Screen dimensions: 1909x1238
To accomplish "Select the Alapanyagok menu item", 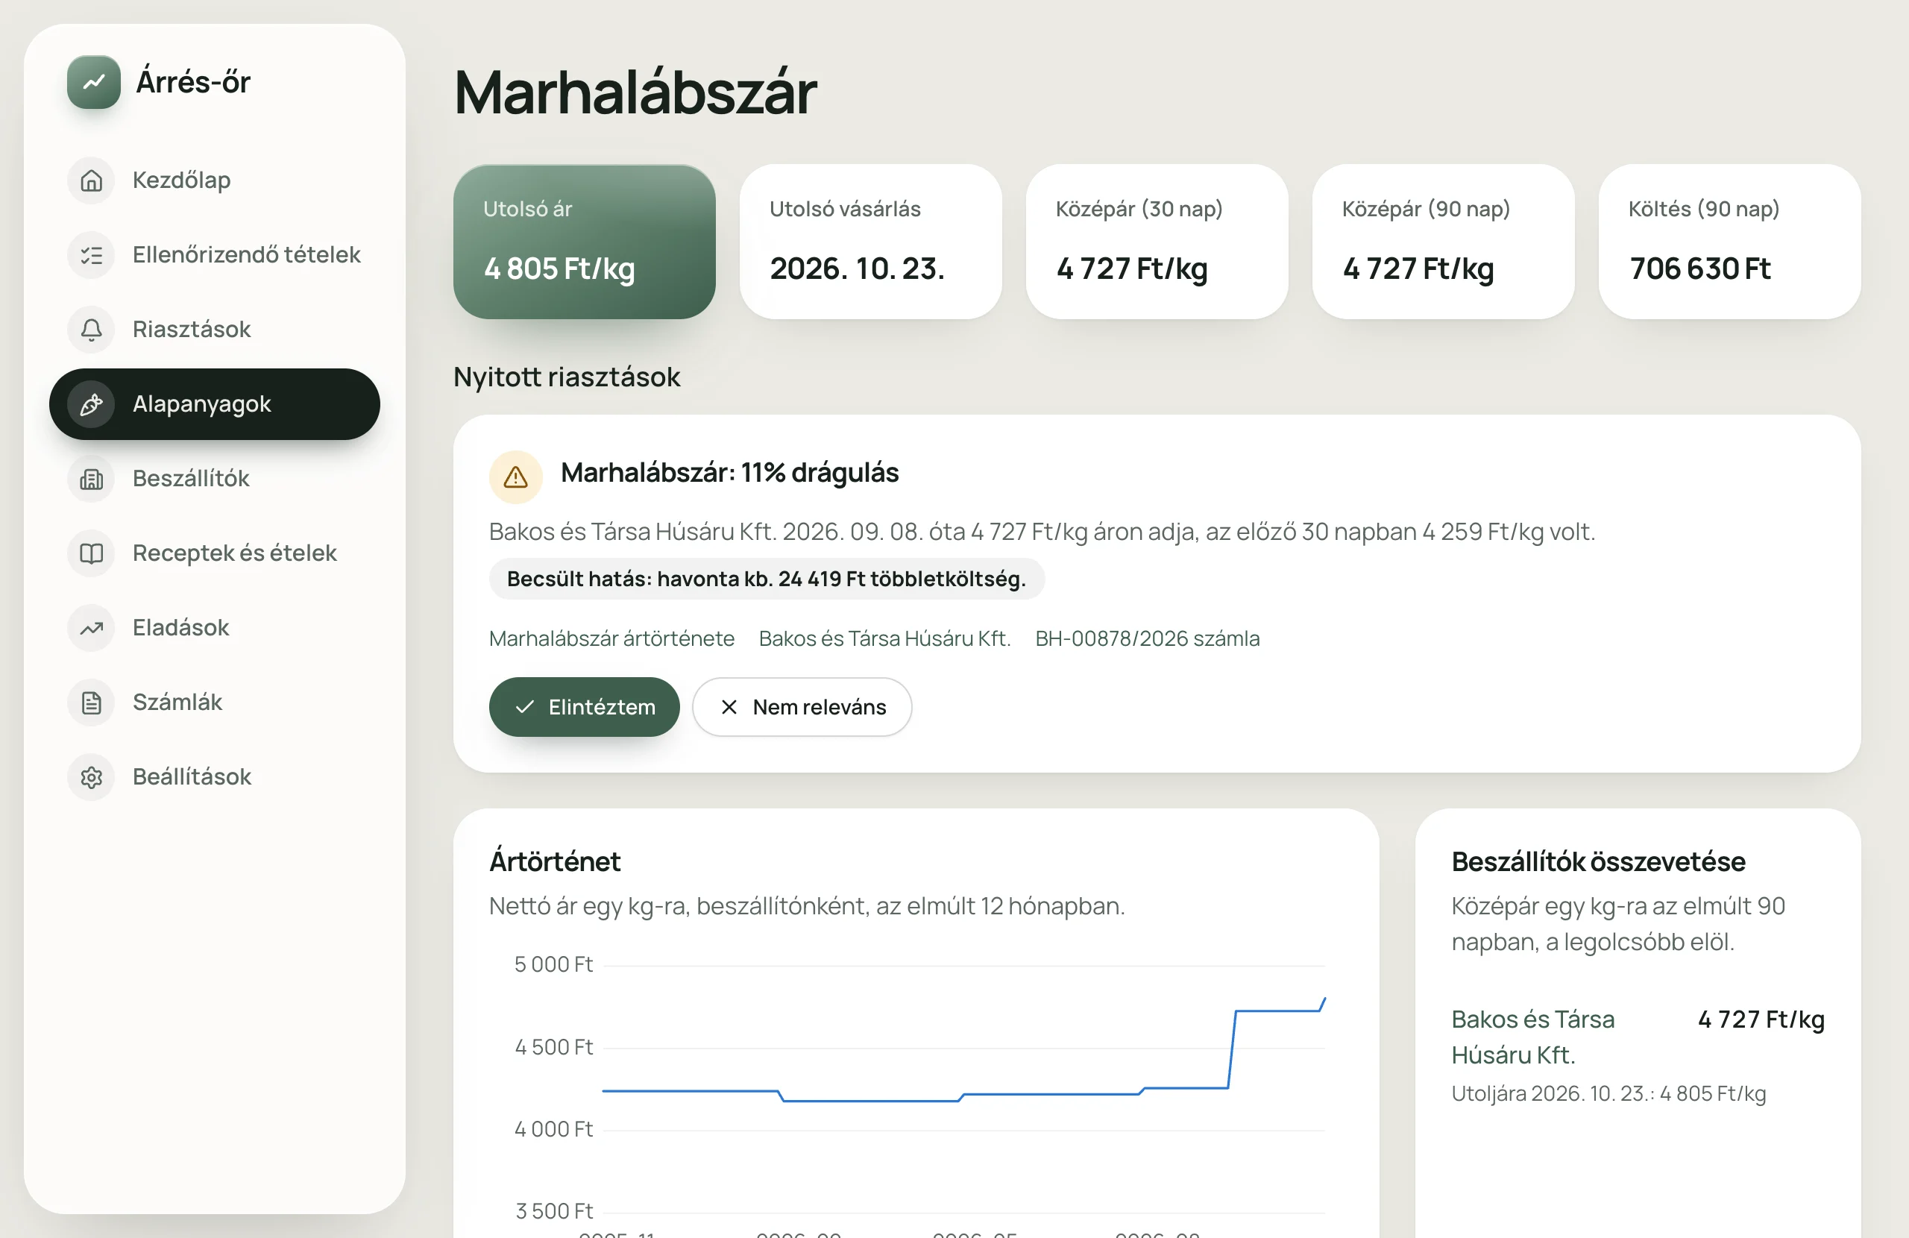I will tap(214, 404).
